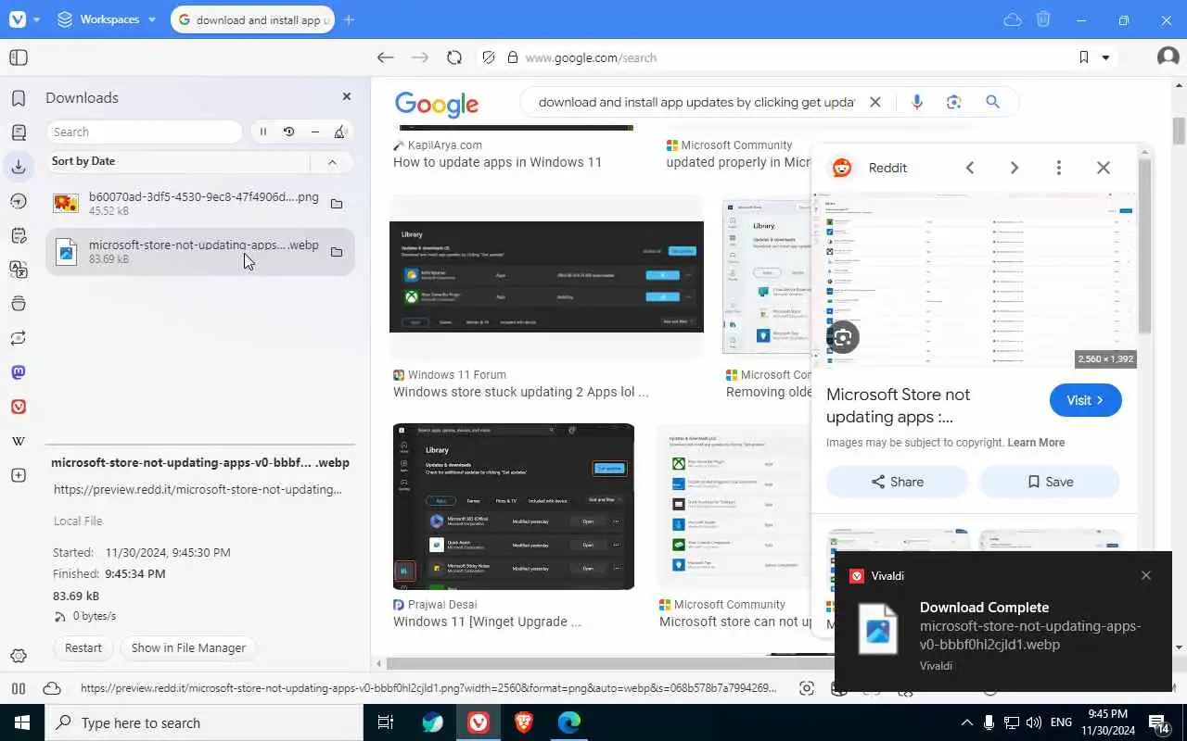Select the Downloads panel icon
This screenshot has width=1187, height=741.
(x=19, y=167)
